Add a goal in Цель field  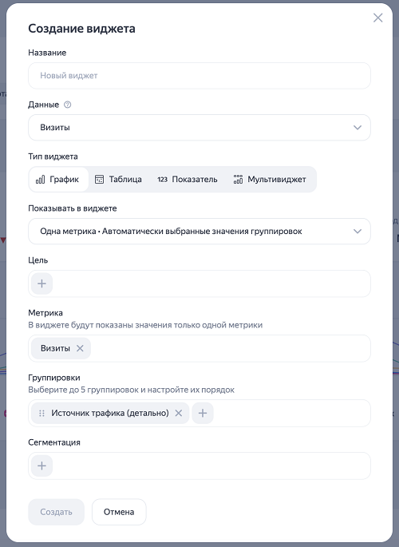pyautogui.click(x=41, y=283)
